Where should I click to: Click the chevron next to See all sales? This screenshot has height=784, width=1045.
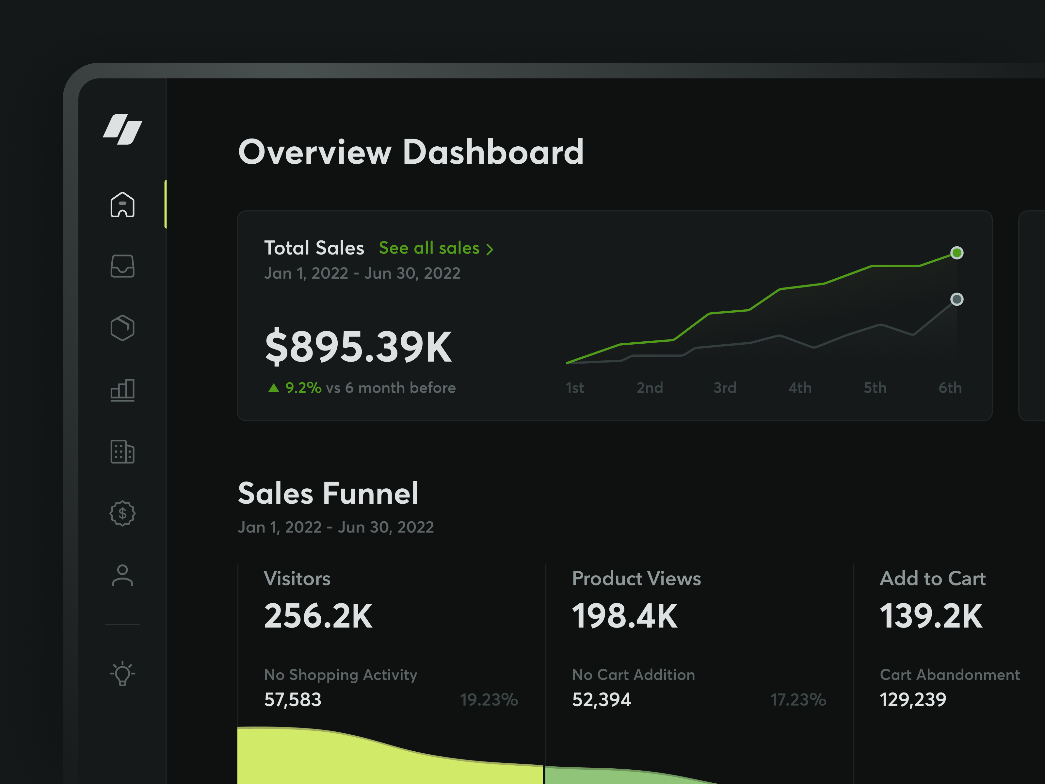[x=490, y=249]
